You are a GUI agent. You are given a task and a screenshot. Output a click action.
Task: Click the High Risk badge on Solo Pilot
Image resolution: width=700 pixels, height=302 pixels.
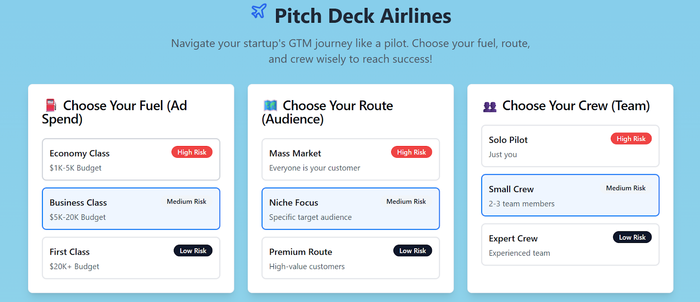[631, 139]
